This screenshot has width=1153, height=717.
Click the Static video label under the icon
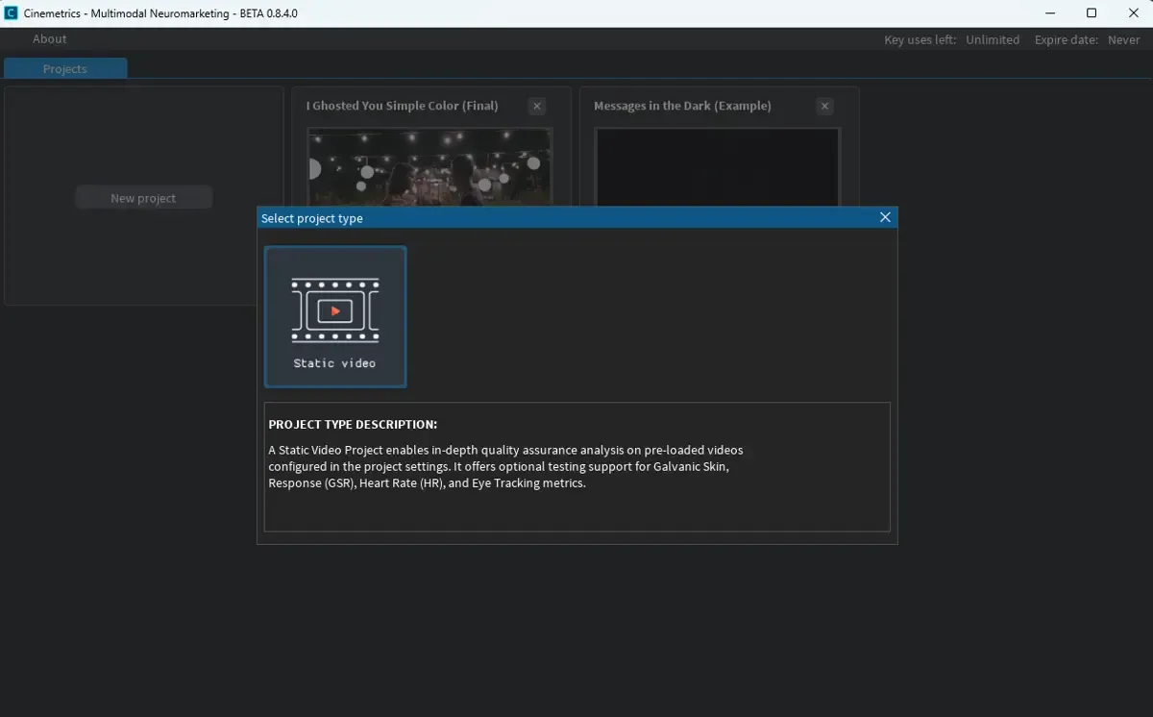tap(334, 363)
